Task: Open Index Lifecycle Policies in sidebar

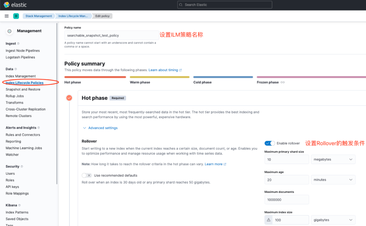Action: [x=24, y=83]
